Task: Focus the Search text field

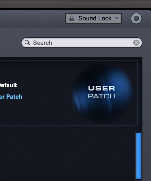Action: pyautogui.click(x=82, y=43)
